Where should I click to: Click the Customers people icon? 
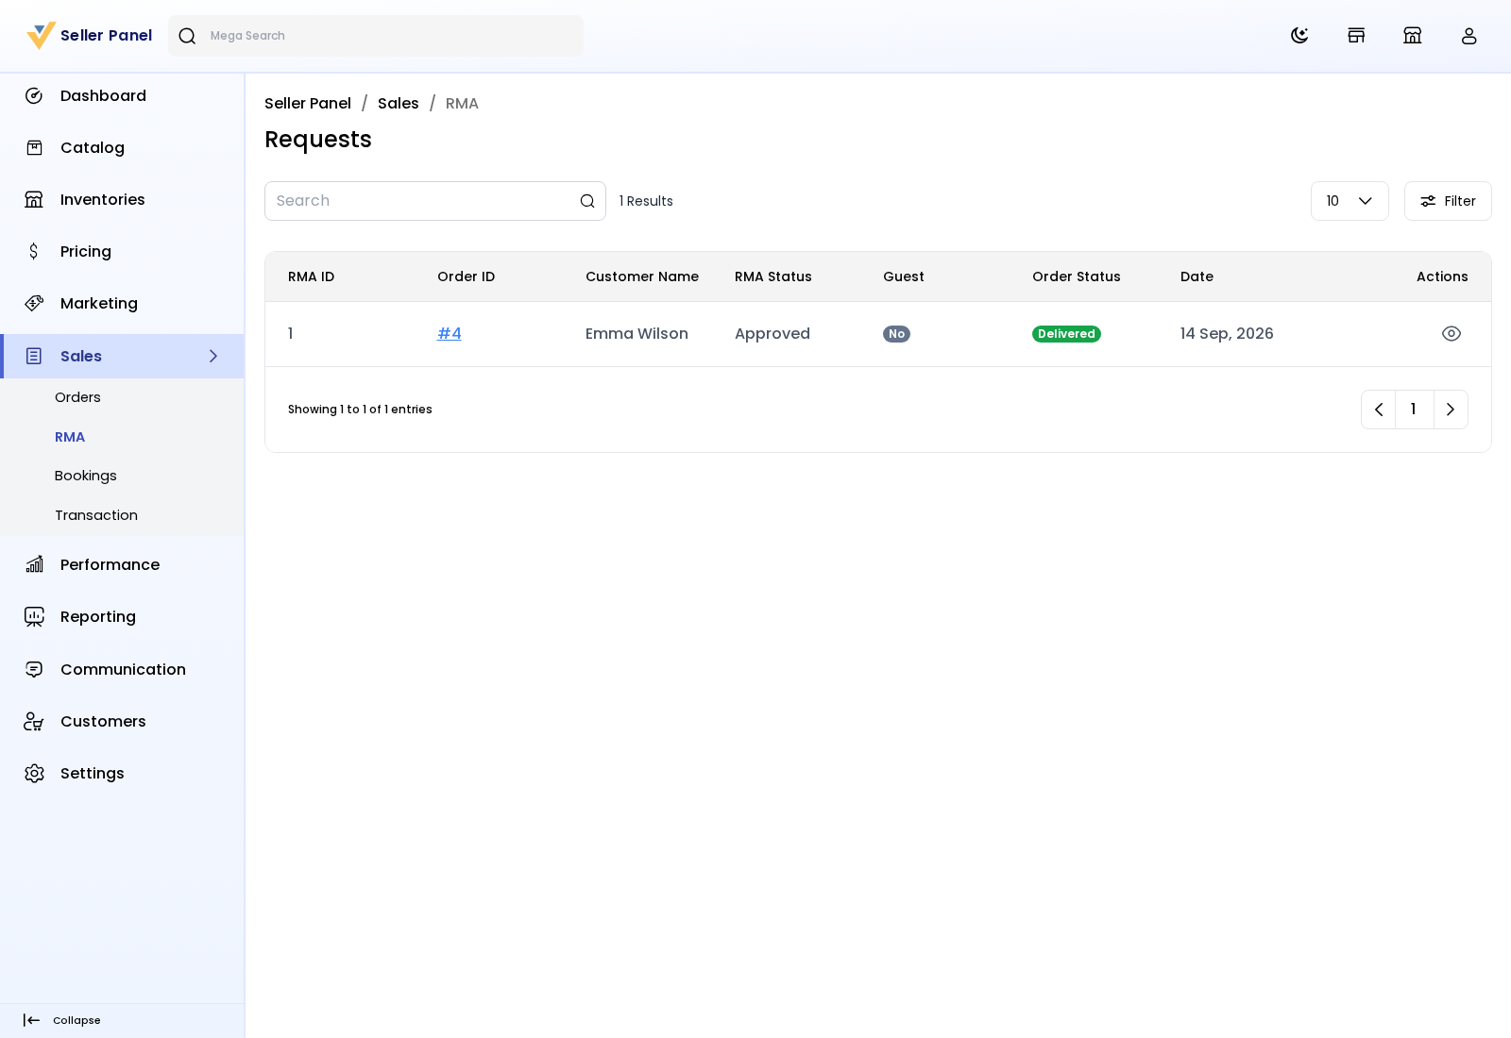pos(34,722)
